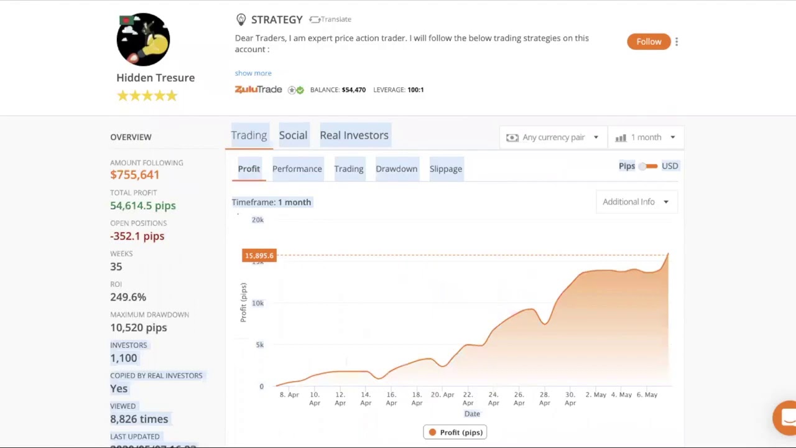Open the Trading sub-tab next to Performance

349,169
